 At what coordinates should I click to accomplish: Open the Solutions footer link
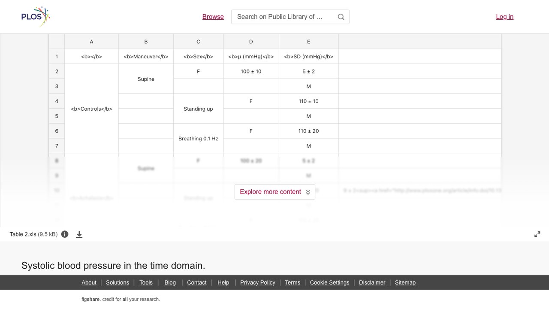pos(118,282)
